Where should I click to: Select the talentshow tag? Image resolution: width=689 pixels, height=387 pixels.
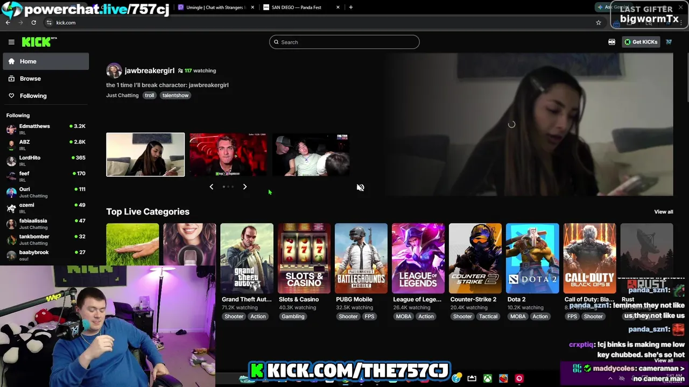[175, 95]
